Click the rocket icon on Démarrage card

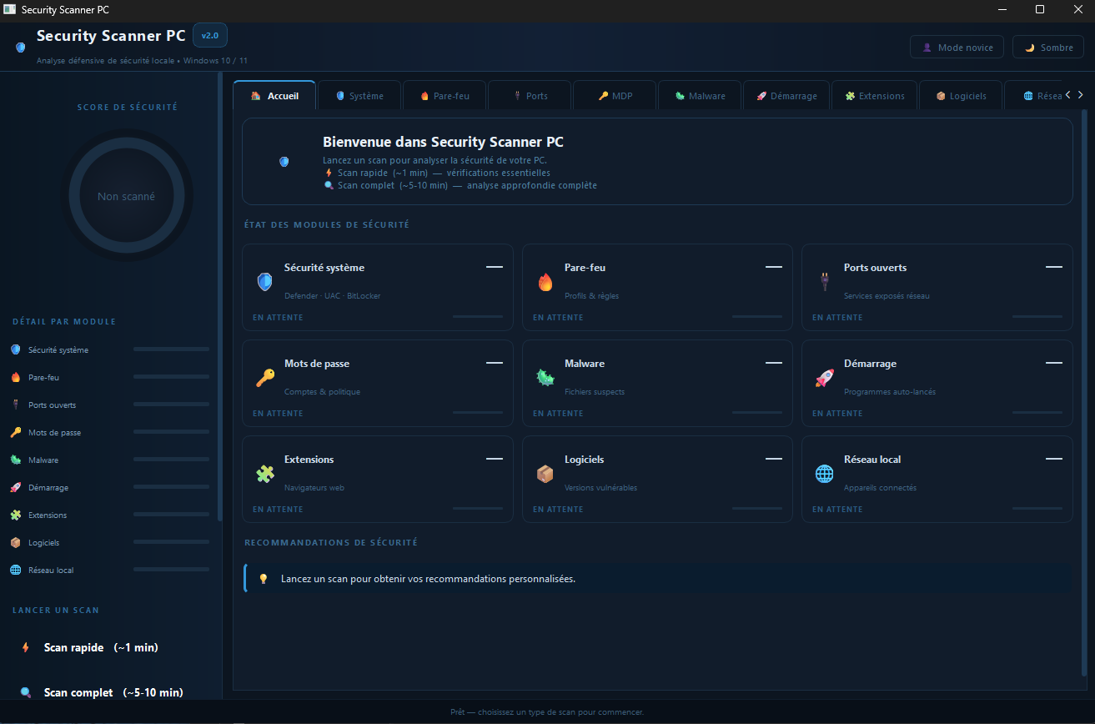(824, 378)
